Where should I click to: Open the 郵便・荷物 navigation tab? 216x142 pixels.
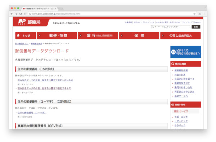(x=57, y=35)
